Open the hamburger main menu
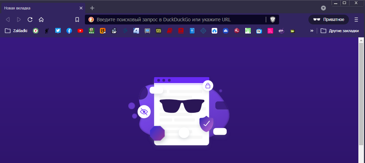The width and height of the screenshot is (365, 163). click(356, 20)
